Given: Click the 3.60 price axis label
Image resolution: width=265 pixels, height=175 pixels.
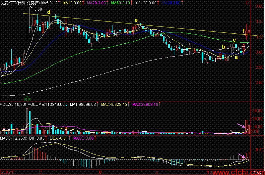Looking at the screenshot, I should click(x=260, y=6).
